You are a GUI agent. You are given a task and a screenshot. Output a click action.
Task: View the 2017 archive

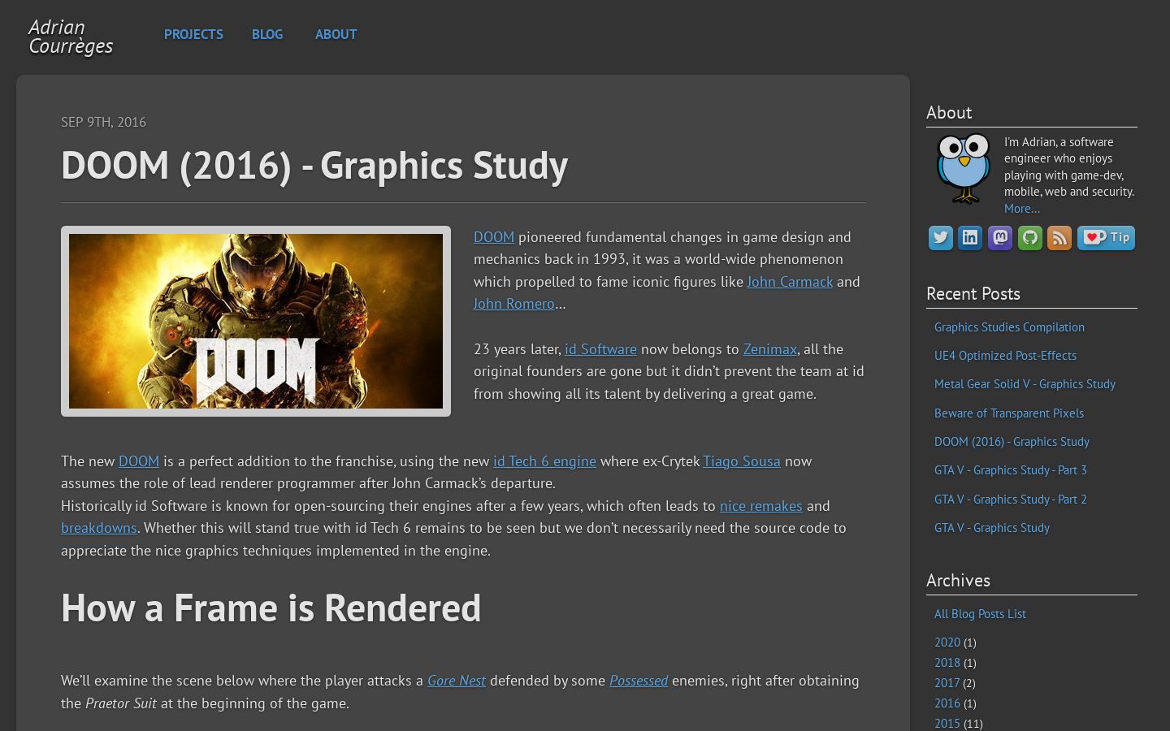coord(947,683)
